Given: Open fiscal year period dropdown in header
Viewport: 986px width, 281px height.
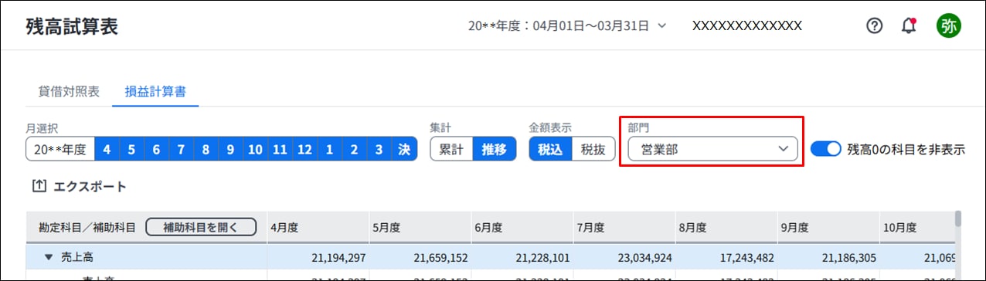Looking at the screenshot, I should click(567, 25).
